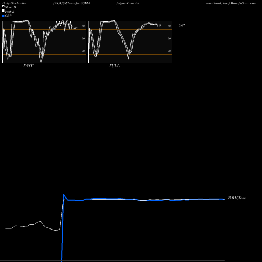Click the blue OBV legend marker
Image resolution: width=262 pixels, height=262 pixels.
(3, 16)
